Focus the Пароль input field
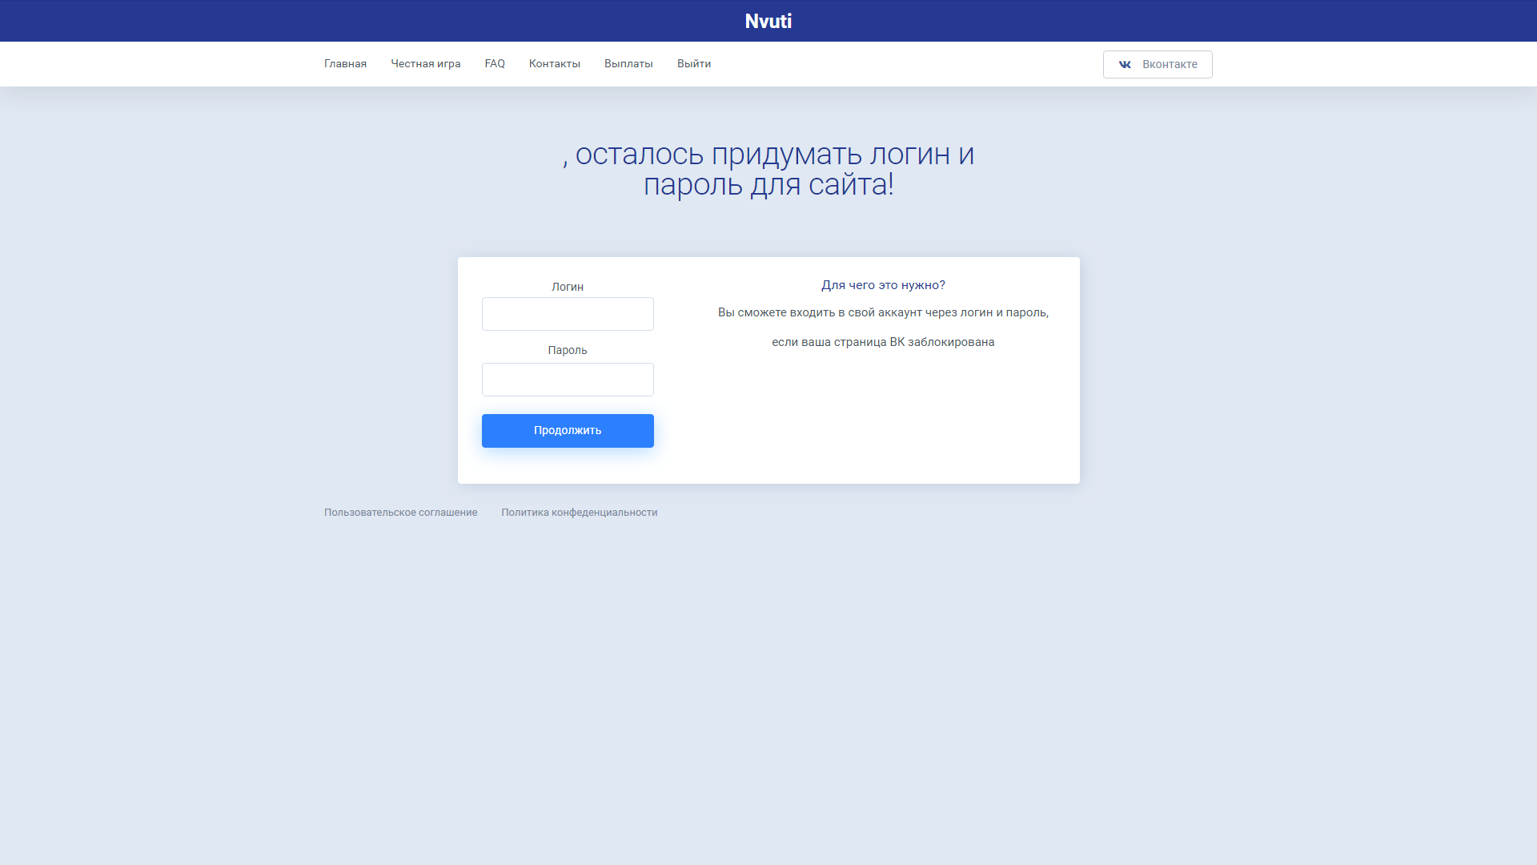Image resolution: width=1537 pixels, height=865 pixels. (567, 380)
